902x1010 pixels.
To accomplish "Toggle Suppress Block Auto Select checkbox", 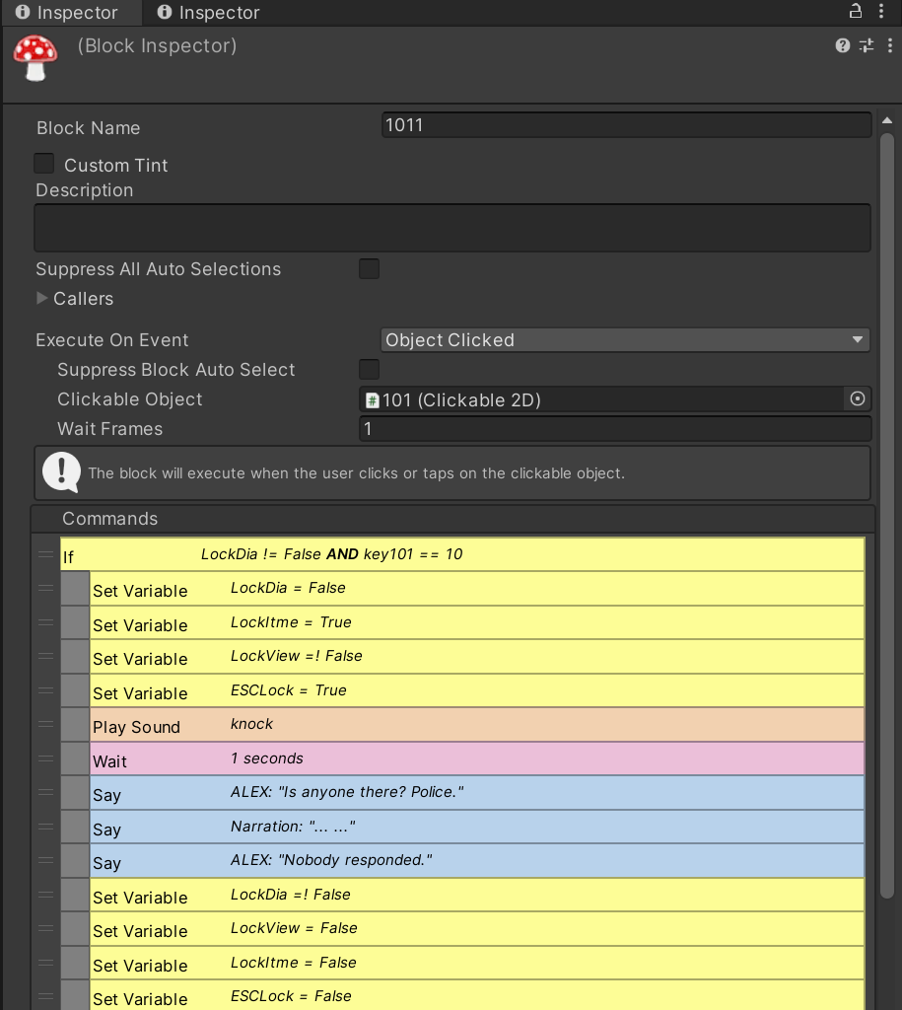I will pos(369,369).
